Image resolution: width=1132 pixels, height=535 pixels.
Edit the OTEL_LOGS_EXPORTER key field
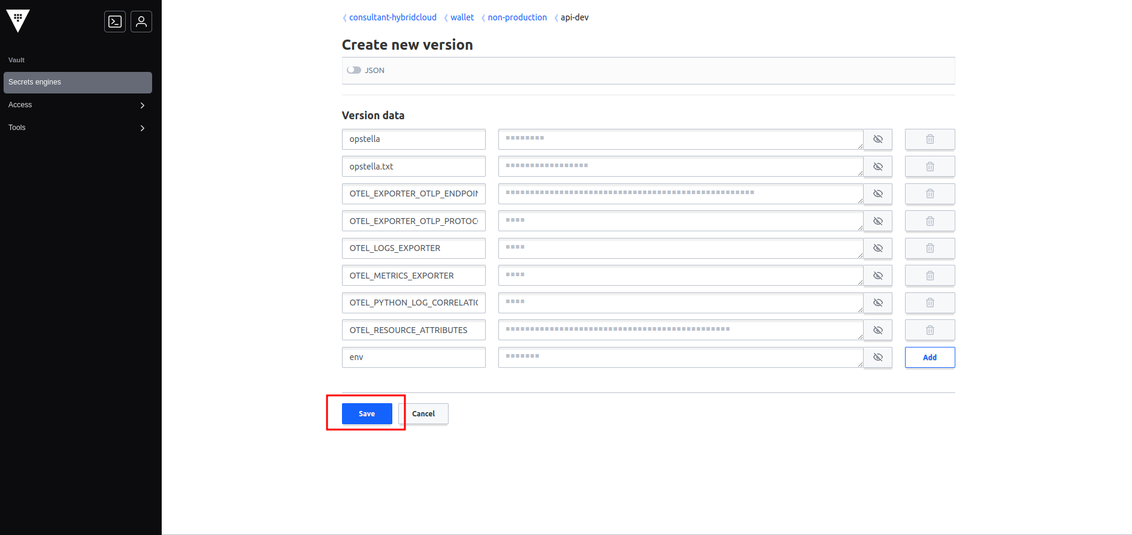click(414, 248)
